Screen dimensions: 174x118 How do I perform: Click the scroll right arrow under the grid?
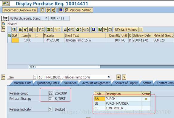[x=33, y=67]
